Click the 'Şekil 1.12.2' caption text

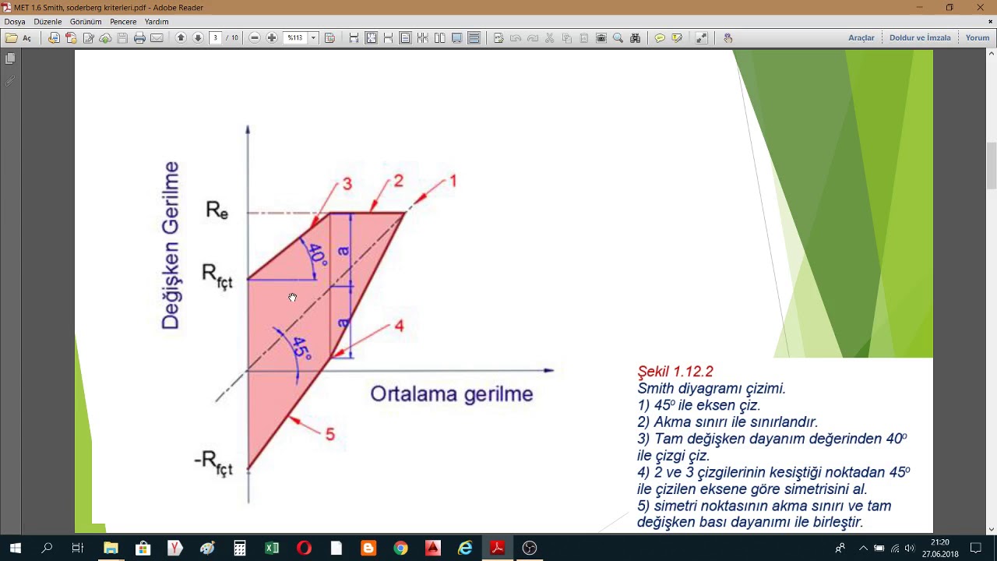675,372
